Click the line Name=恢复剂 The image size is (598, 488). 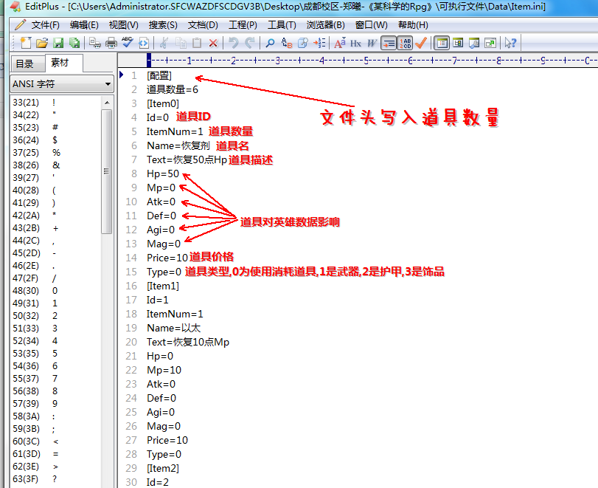click(178, 146)
